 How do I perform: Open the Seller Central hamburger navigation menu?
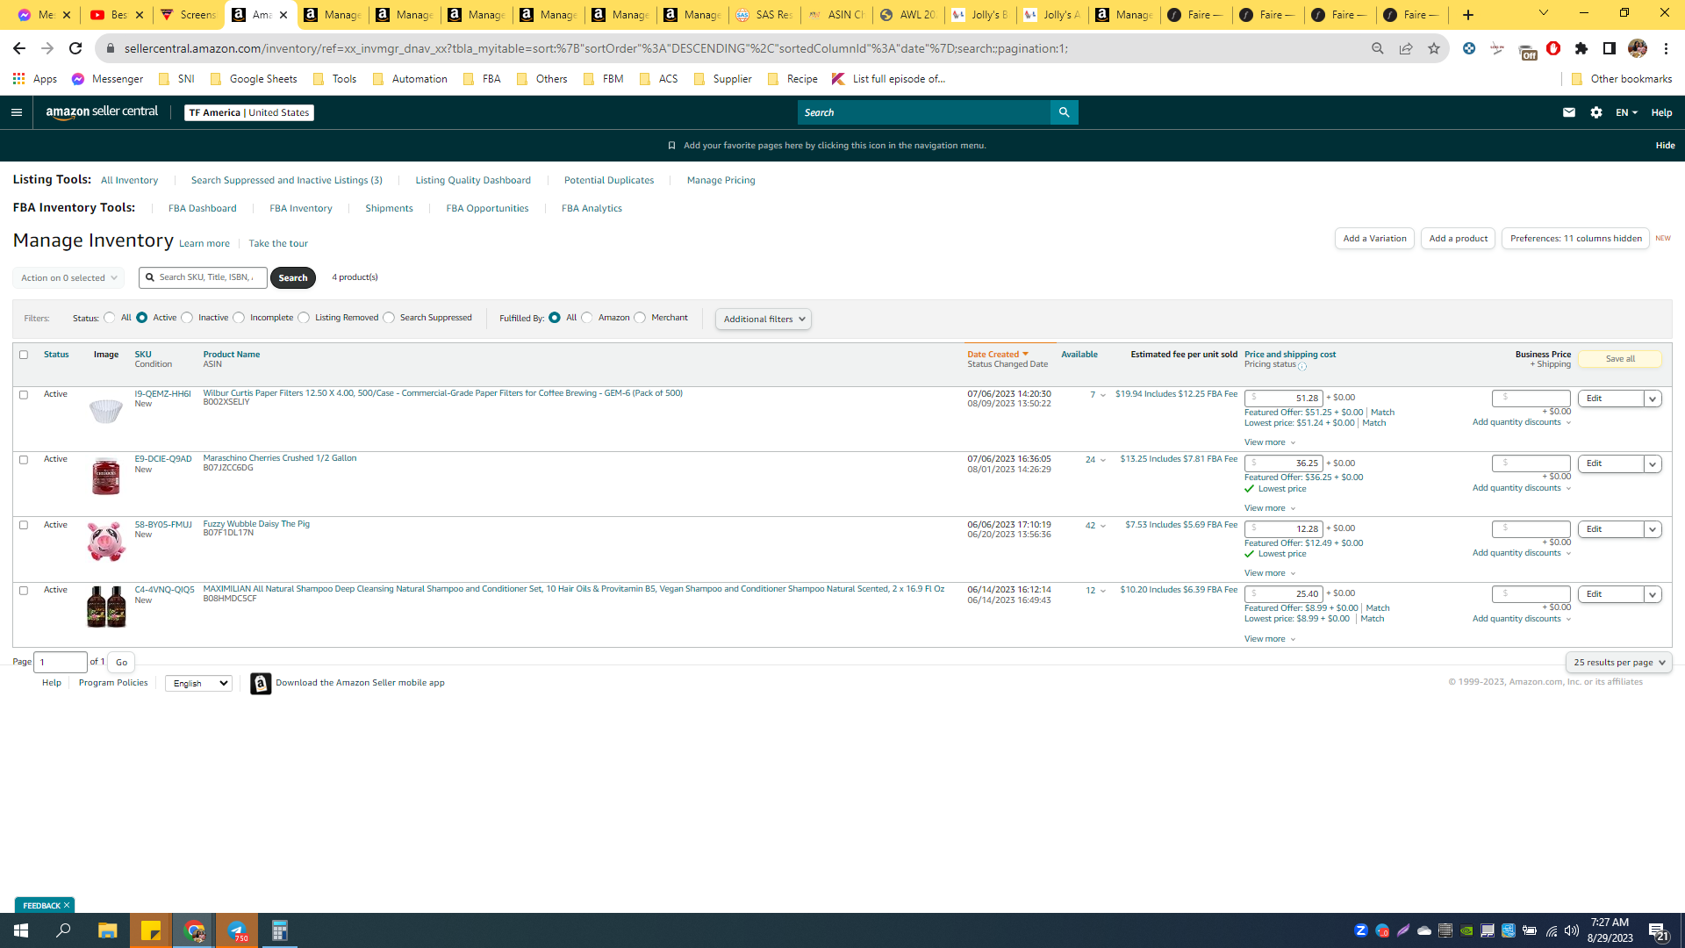pyautogui.click(x=16, y=112)
